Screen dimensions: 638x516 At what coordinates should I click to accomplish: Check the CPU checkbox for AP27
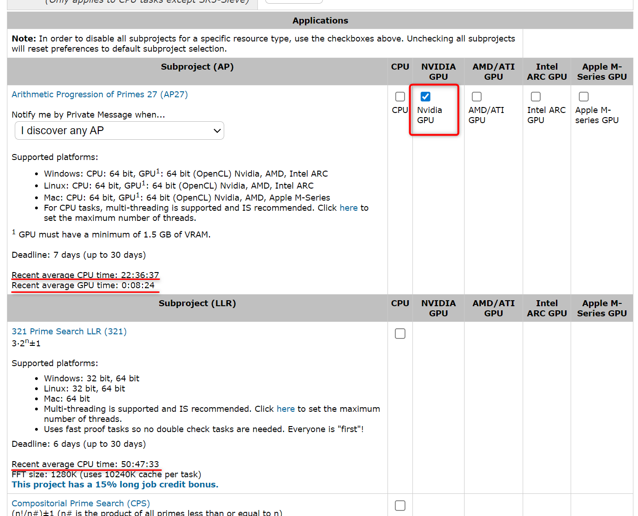click(400, 96)
